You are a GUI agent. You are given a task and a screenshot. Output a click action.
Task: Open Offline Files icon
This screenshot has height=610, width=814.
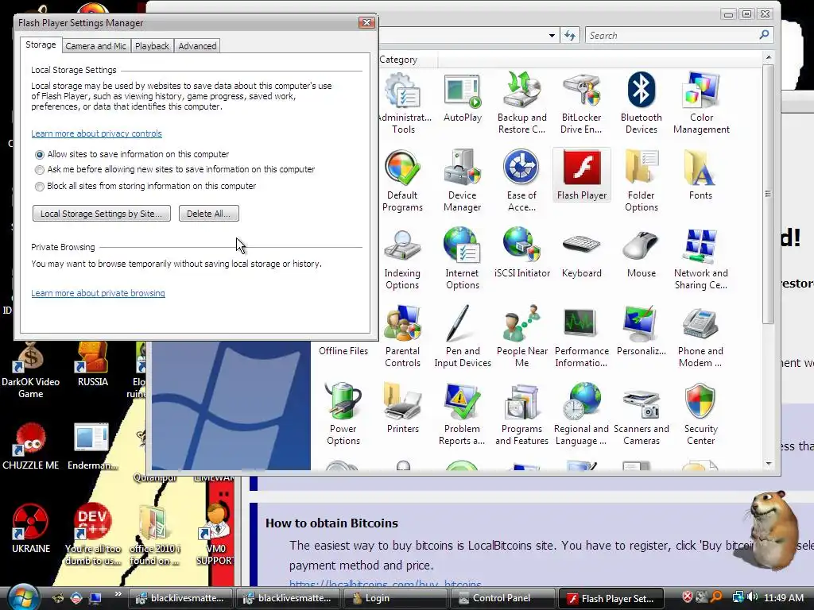coord(343,350)
